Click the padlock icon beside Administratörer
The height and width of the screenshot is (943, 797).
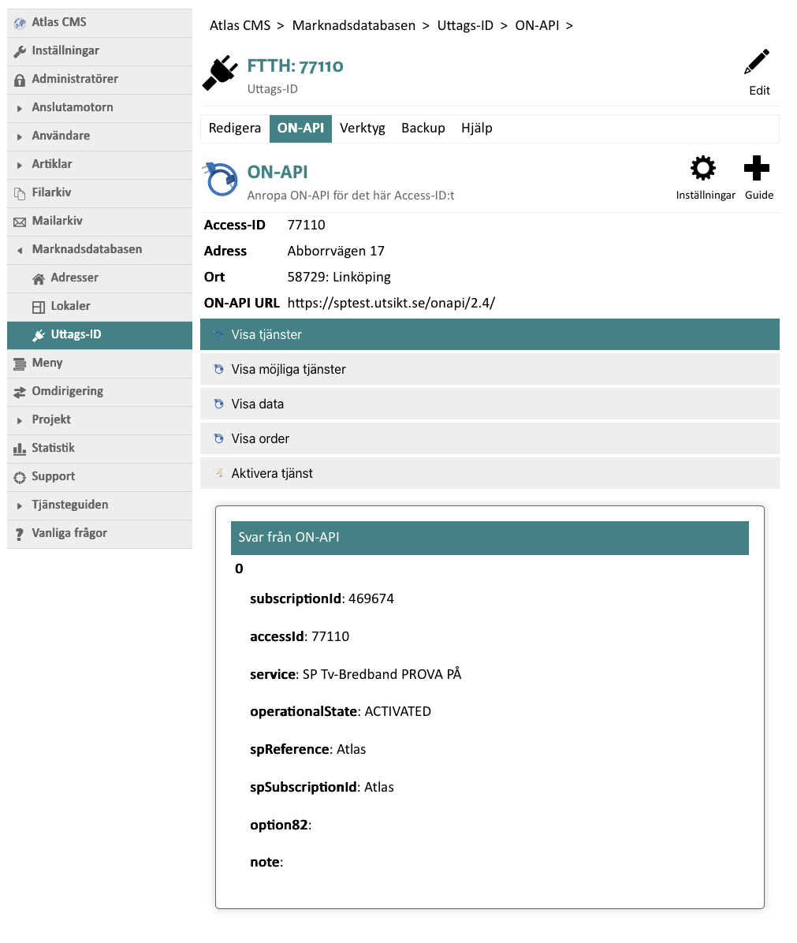(20, 80)
